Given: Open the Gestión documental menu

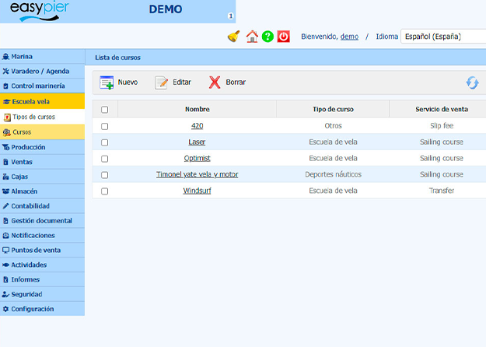Looking at the screenshot, I should pyautogui.click(x=42, y=220).
